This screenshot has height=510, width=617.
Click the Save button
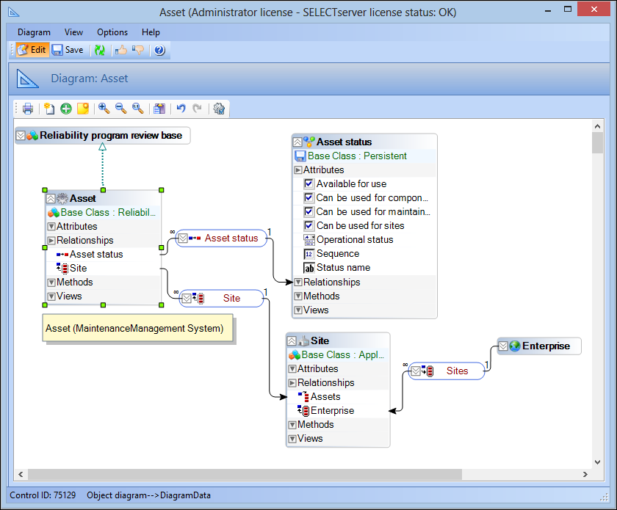(68, 50)
